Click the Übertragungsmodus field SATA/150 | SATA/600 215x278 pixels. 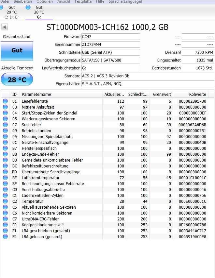coord(111,60)
